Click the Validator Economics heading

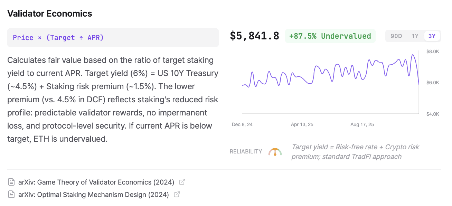click(50, 13)
